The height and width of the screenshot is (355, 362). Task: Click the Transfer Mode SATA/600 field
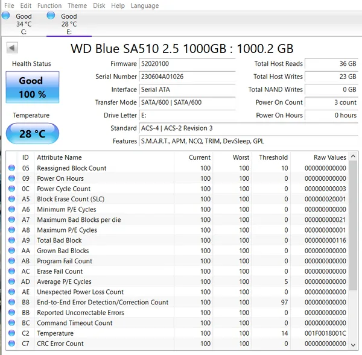tap(187, 102)
